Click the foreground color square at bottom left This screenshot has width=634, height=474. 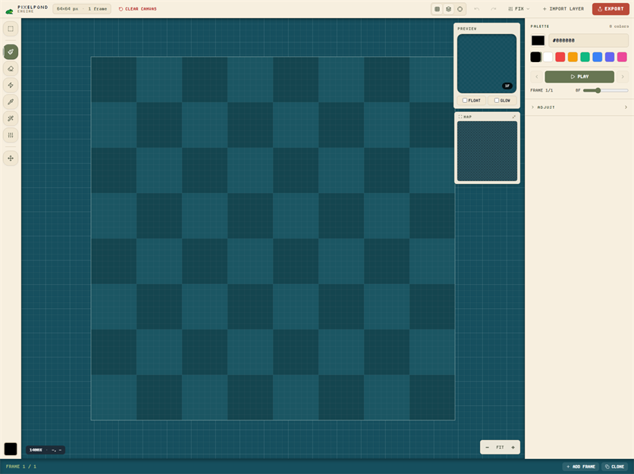click(11, 449)
